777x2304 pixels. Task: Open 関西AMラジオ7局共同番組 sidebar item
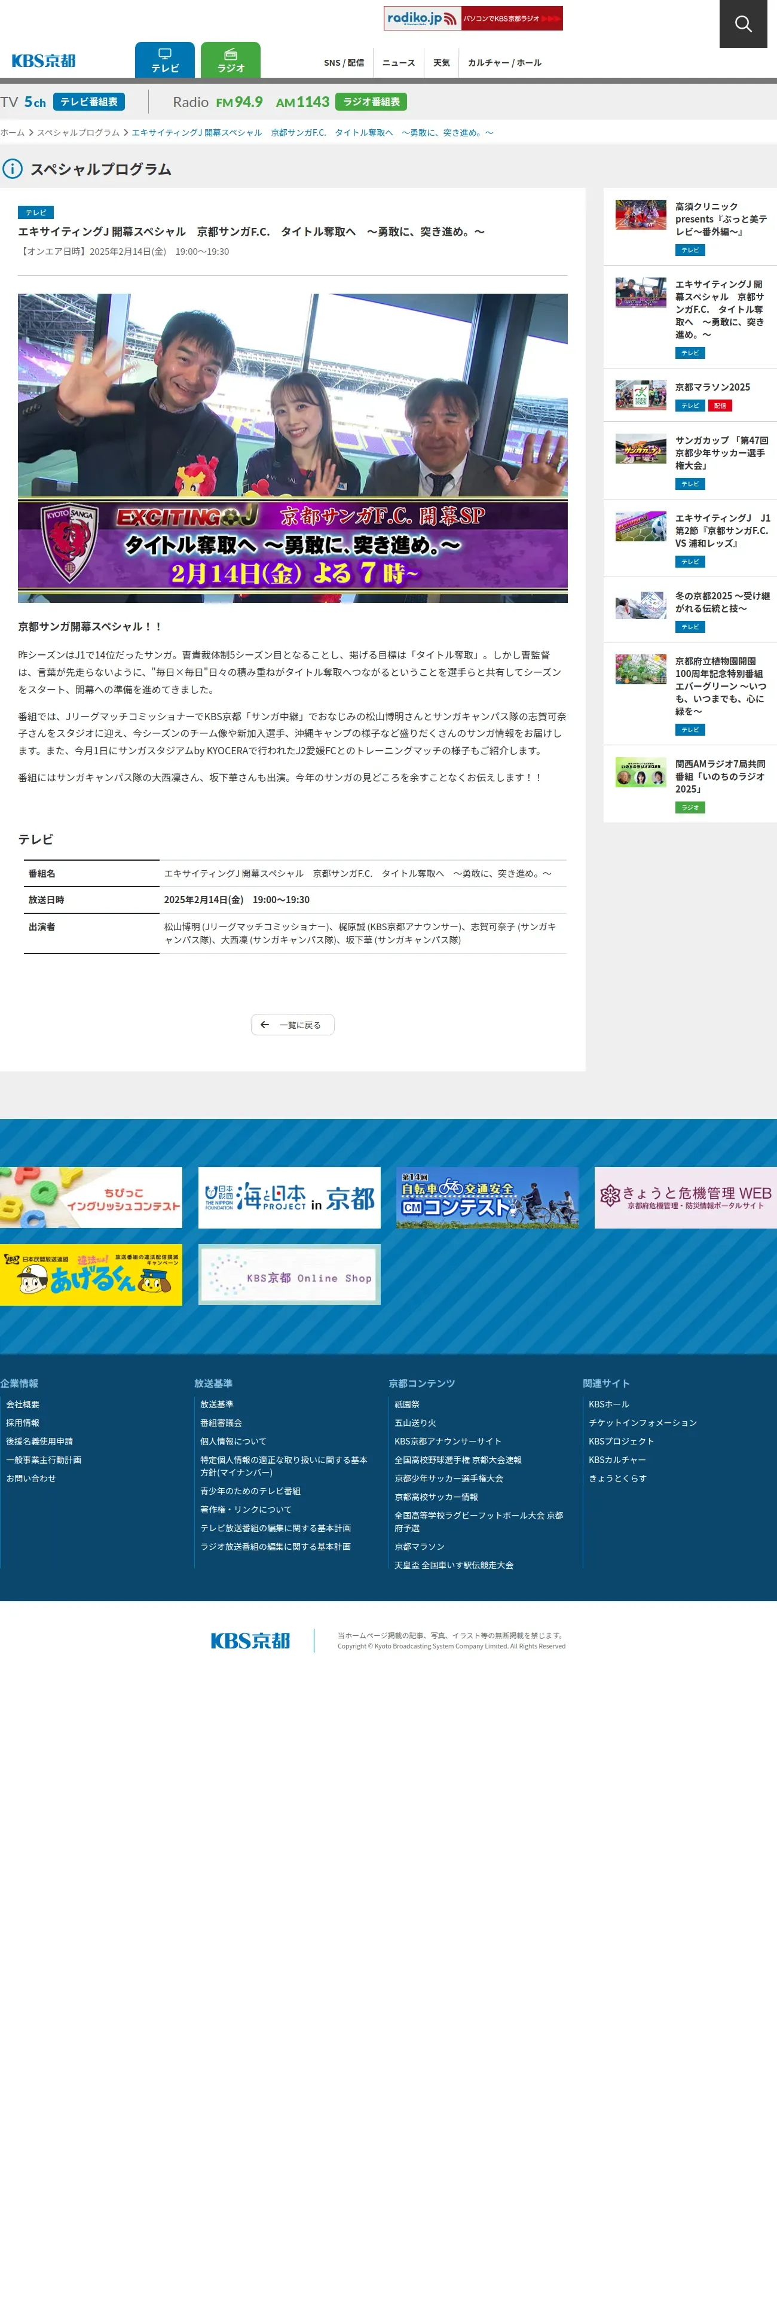click(689, 784)
